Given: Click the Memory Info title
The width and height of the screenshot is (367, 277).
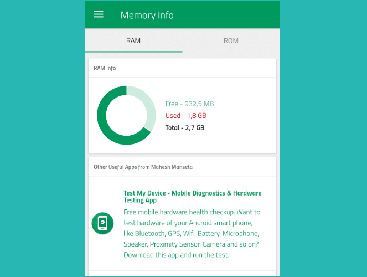Looking at the screenshot, I should click(x=147, y=15).
